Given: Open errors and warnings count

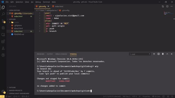Looking at the screenshot, I should point(25,96).
